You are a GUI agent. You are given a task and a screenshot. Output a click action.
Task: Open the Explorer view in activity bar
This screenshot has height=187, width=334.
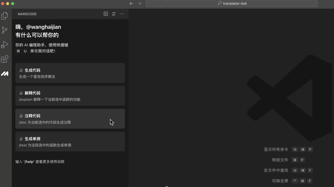tap(4, 16)
